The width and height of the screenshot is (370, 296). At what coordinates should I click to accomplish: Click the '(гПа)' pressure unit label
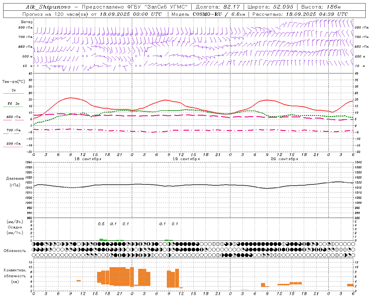(15, 185)
